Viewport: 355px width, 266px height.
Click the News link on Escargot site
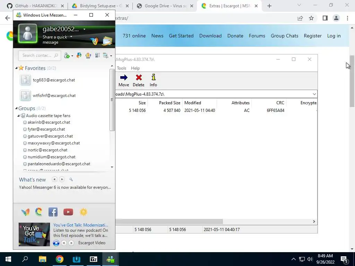(x=157, y=36)
